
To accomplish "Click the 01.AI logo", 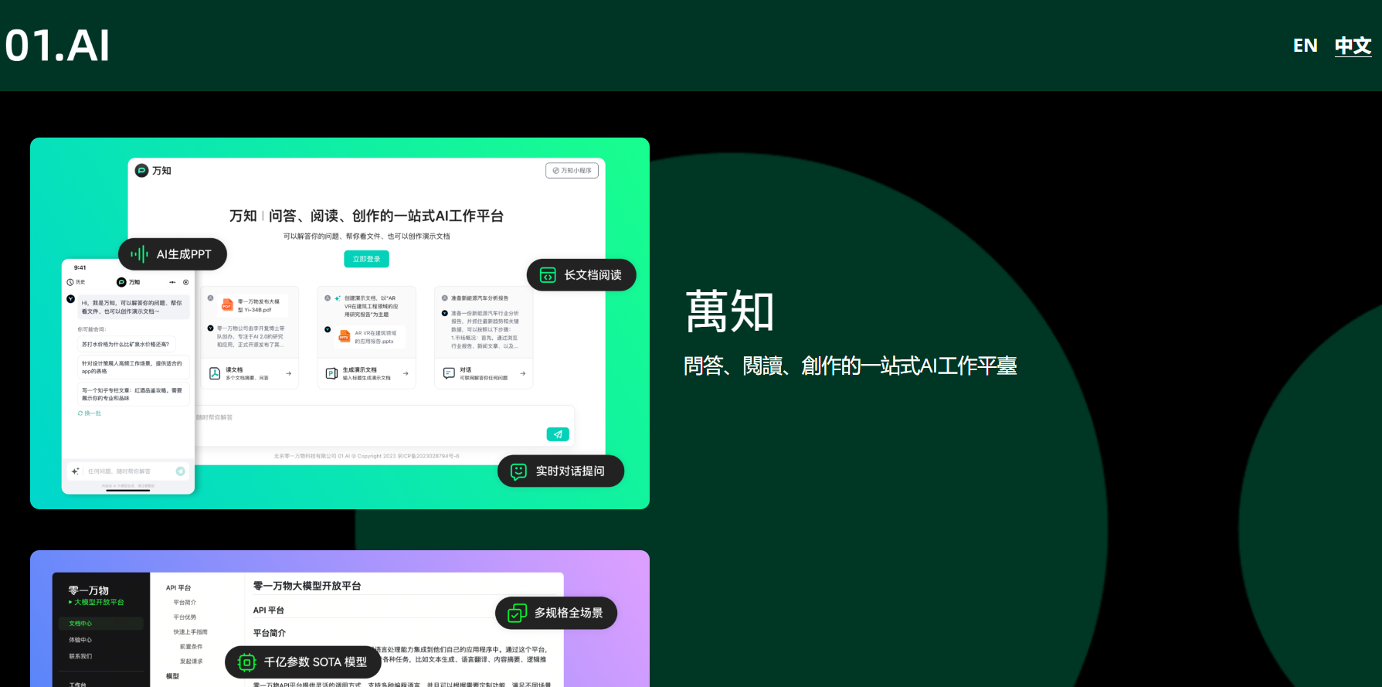I will click(57, 46).
